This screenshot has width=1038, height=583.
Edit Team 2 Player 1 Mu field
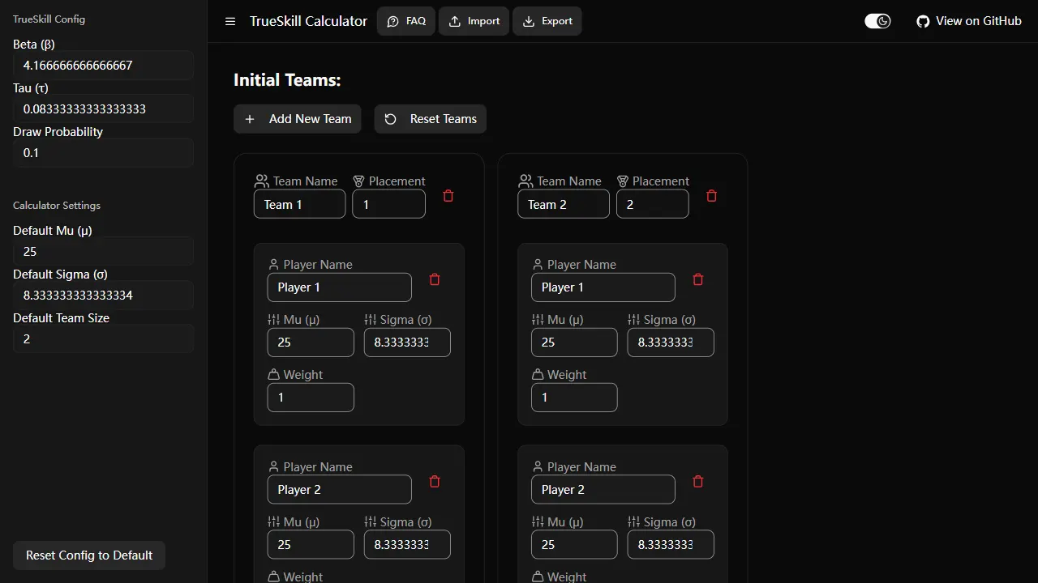point(574,343)
